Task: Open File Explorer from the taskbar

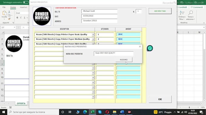Action: click(115, 112)
